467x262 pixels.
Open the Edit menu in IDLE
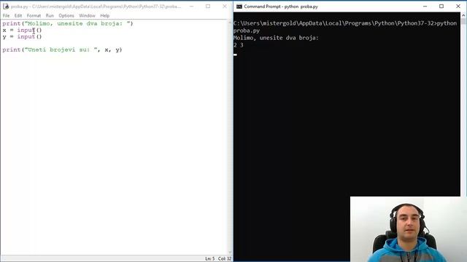[x=18, y=15]
